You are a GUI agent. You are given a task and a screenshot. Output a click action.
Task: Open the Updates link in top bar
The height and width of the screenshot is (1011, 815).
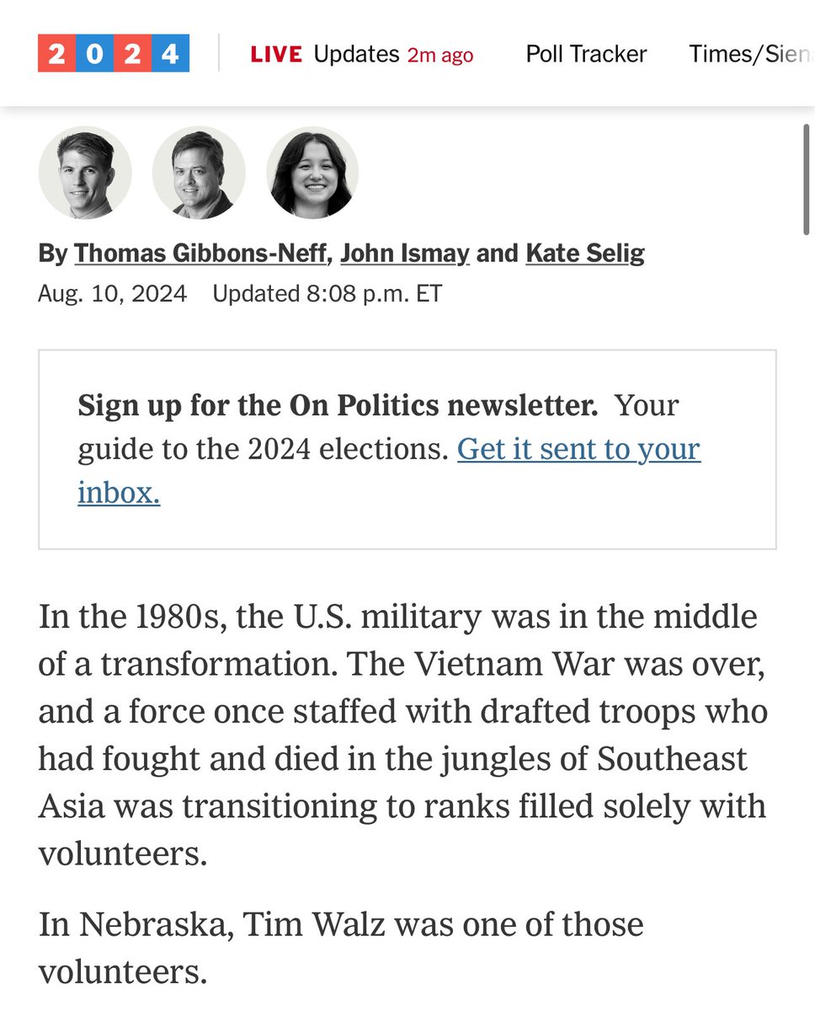[x=356, y=54]
